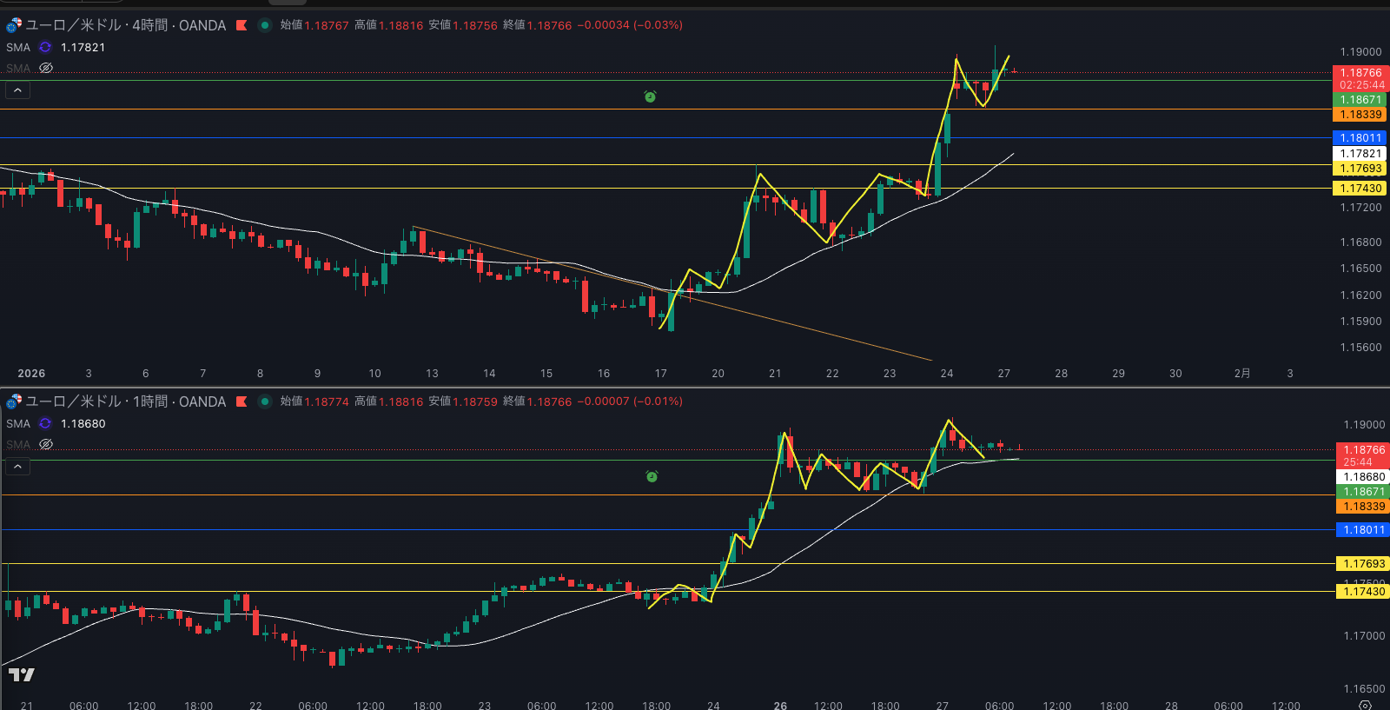Open chart settings hexagon gear at bottom right
The width and height of the screenshot is (1390, 710).
[x=1365, y=705]
